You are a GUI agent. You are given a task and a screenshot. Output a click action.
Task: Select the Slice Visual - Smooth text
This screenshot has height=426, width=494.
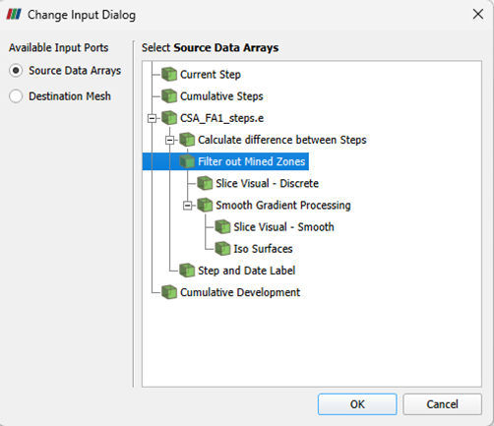(x=283, y=227)
